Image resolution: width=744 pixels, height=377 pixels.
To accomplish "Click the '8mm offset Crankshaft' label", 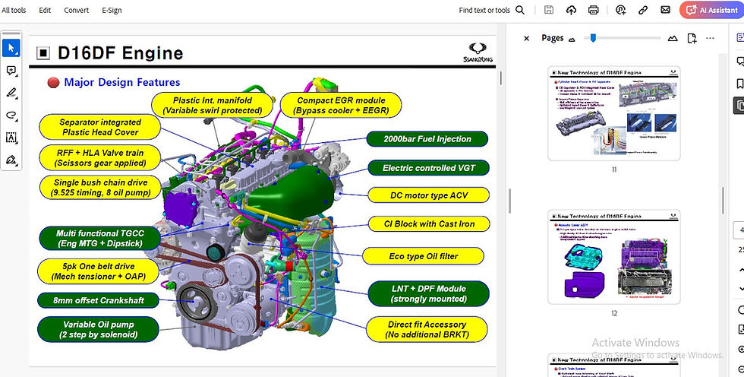I will tap(98, 300).
